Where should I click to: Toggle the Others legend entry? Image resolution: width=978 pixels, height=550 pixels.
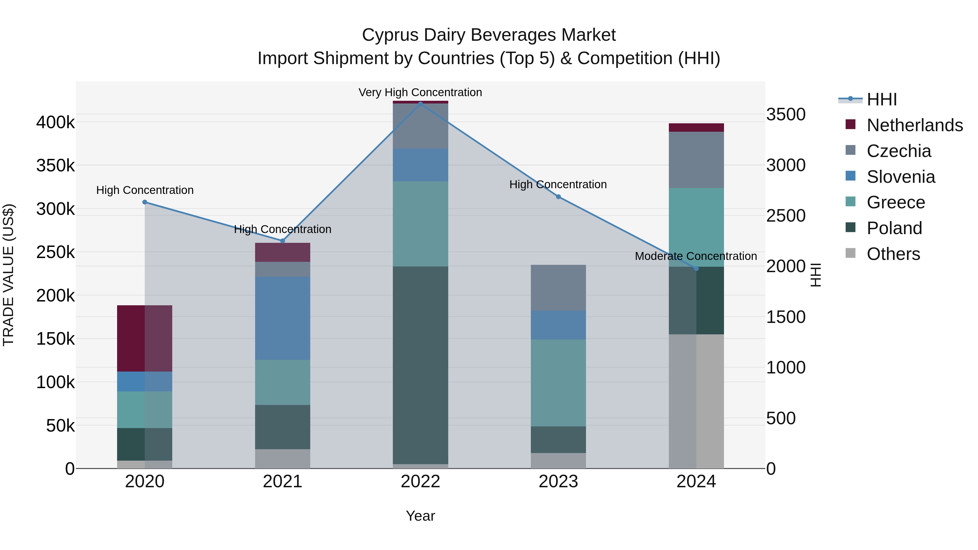[x=883, y=254]
